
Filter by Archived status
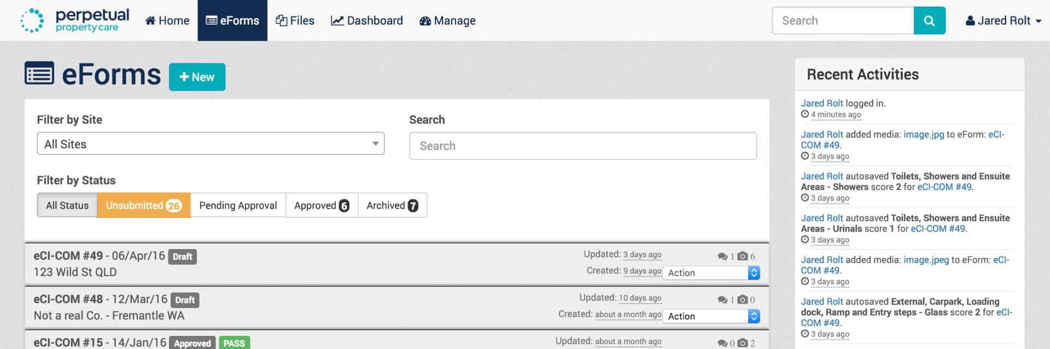click(x=392, y=205)
